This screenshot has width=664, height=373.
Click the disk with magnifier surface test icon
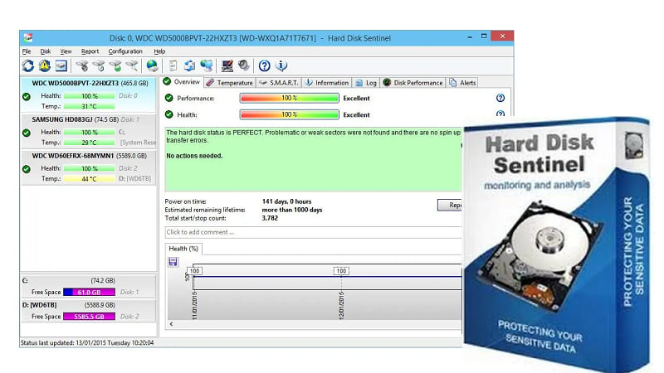tap(132, 65)
